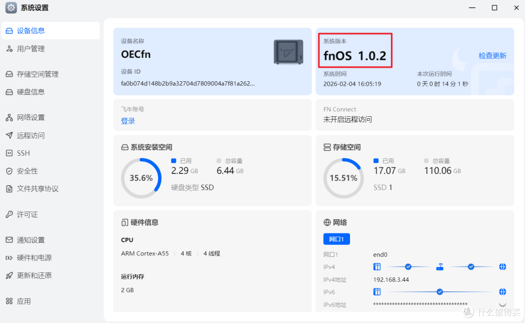Image resolution: width=525 pixels, height=323 pixels.
Task: Click the NAS device thumbnail image
Action: pos(288,52)
